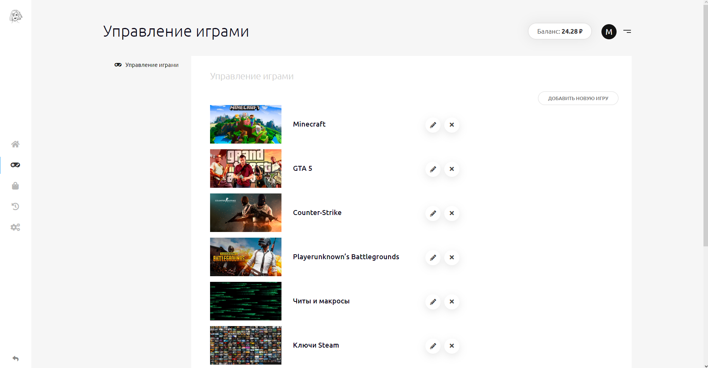Open the Ключи Steam thumbnail
708x368 pixels.
(x=246, y=345)
